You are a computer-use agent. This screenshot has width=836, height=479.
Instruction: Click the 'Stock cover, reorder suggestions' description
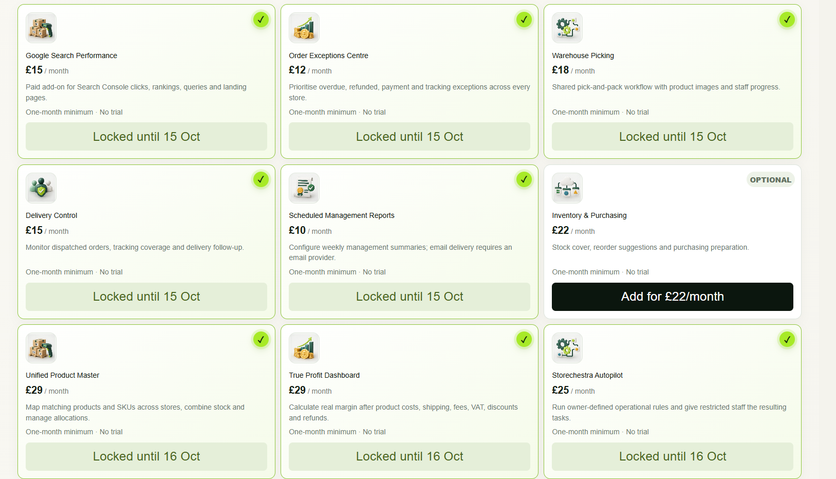(x=651, y=247)
